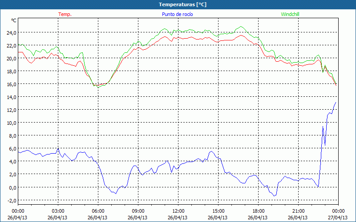The height and width of the screenshot is (222, 356).
Task: Click the 12,0 y-axis value
Action: point(11,110)
